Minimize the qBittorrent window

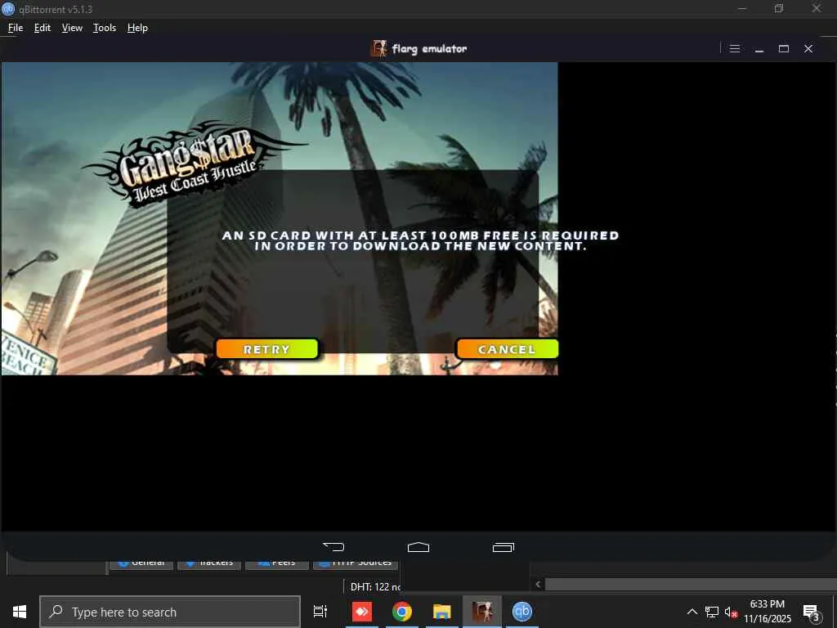[x=742, y=8]
